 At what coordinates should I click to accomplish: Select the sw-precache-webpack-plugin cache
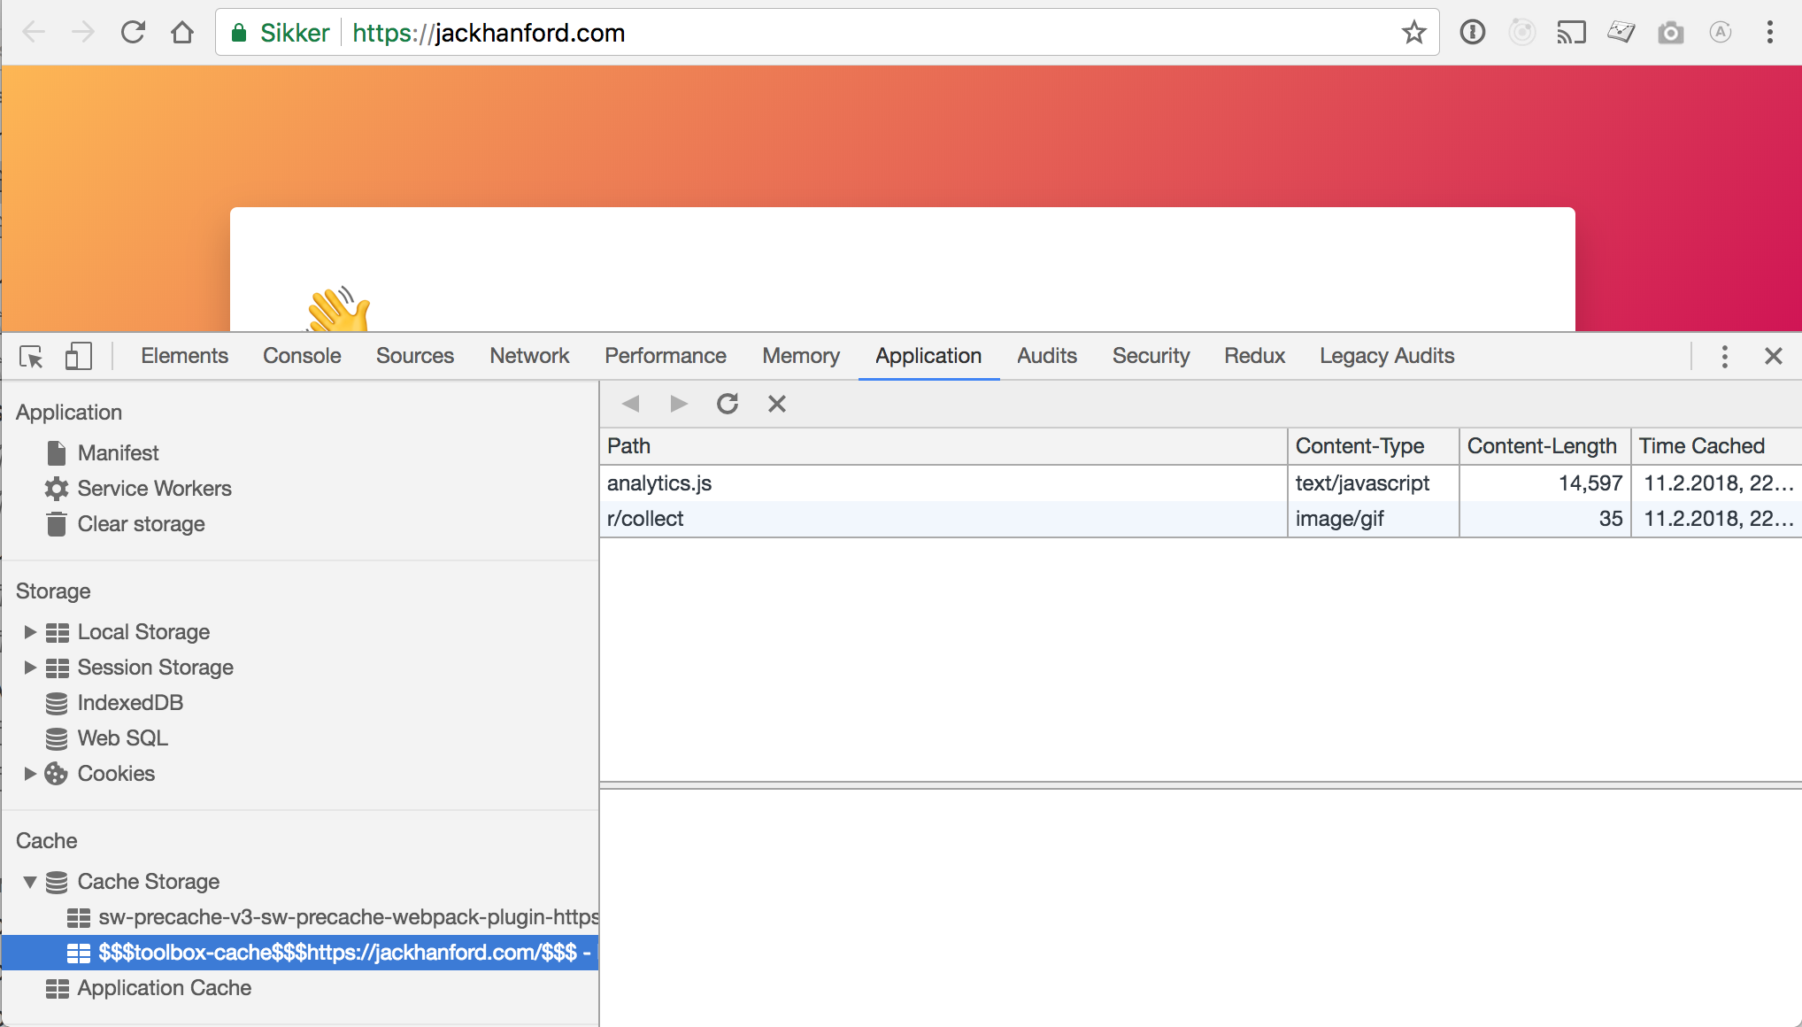345,917
